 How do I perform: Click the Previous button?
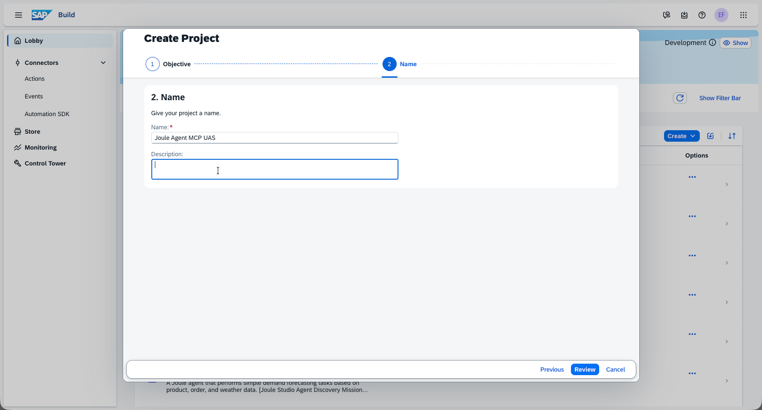[552, 369]
